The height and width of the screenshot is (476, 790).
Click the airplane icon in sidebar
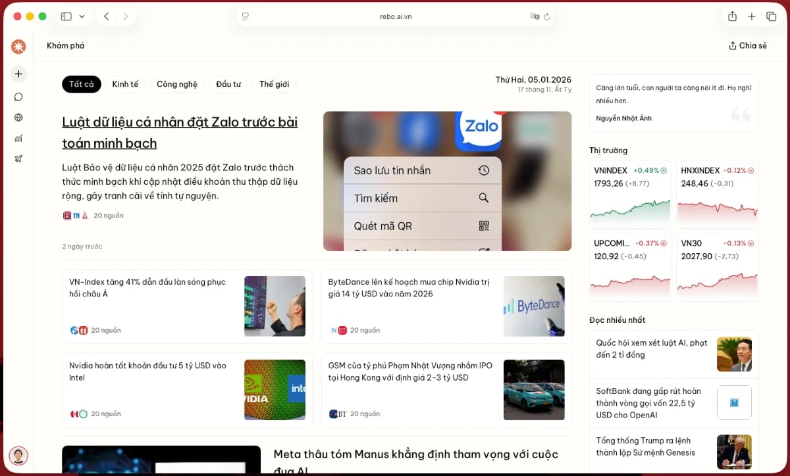(x=18, y=158)
